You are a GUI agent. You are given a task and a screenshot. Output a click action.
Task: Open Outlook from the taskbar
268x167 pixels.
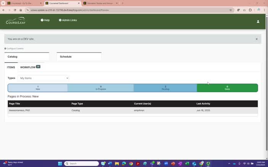click(x=194, y=164)
